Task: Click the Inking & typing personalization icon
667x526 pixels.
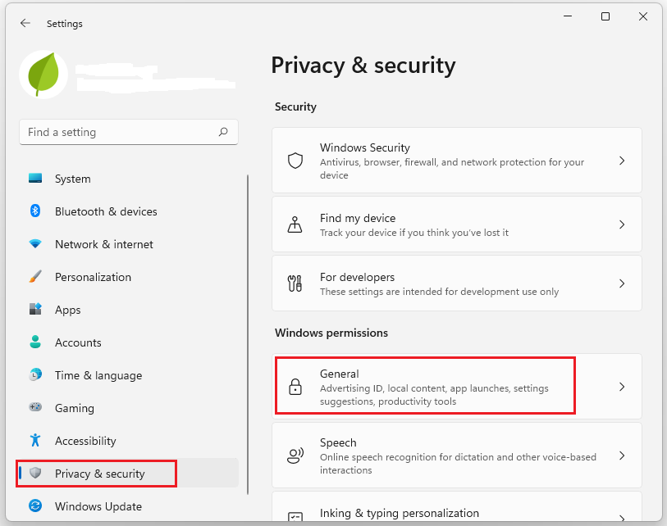Action: pos(295,518)
